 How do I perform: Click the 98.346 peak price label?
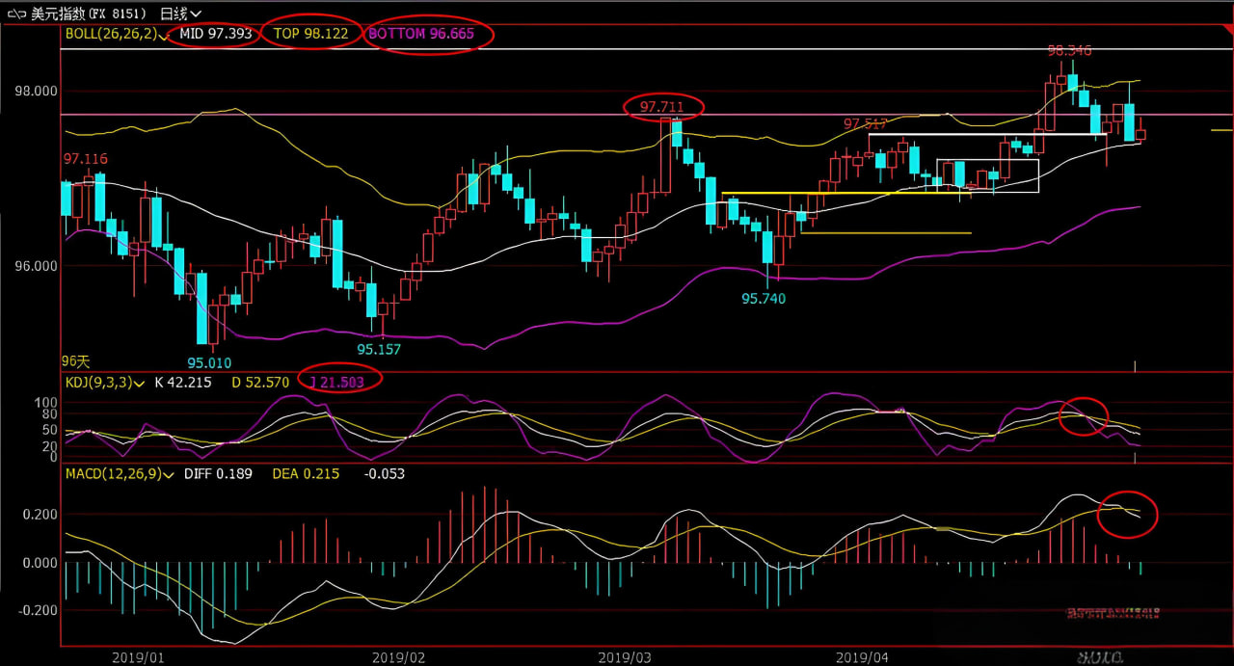[1069, 50]
